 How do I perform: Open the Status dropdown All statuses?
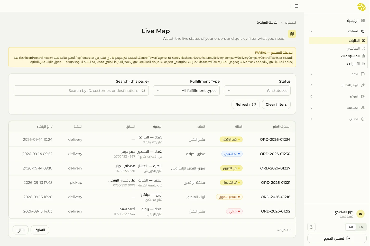click(257, 91)
